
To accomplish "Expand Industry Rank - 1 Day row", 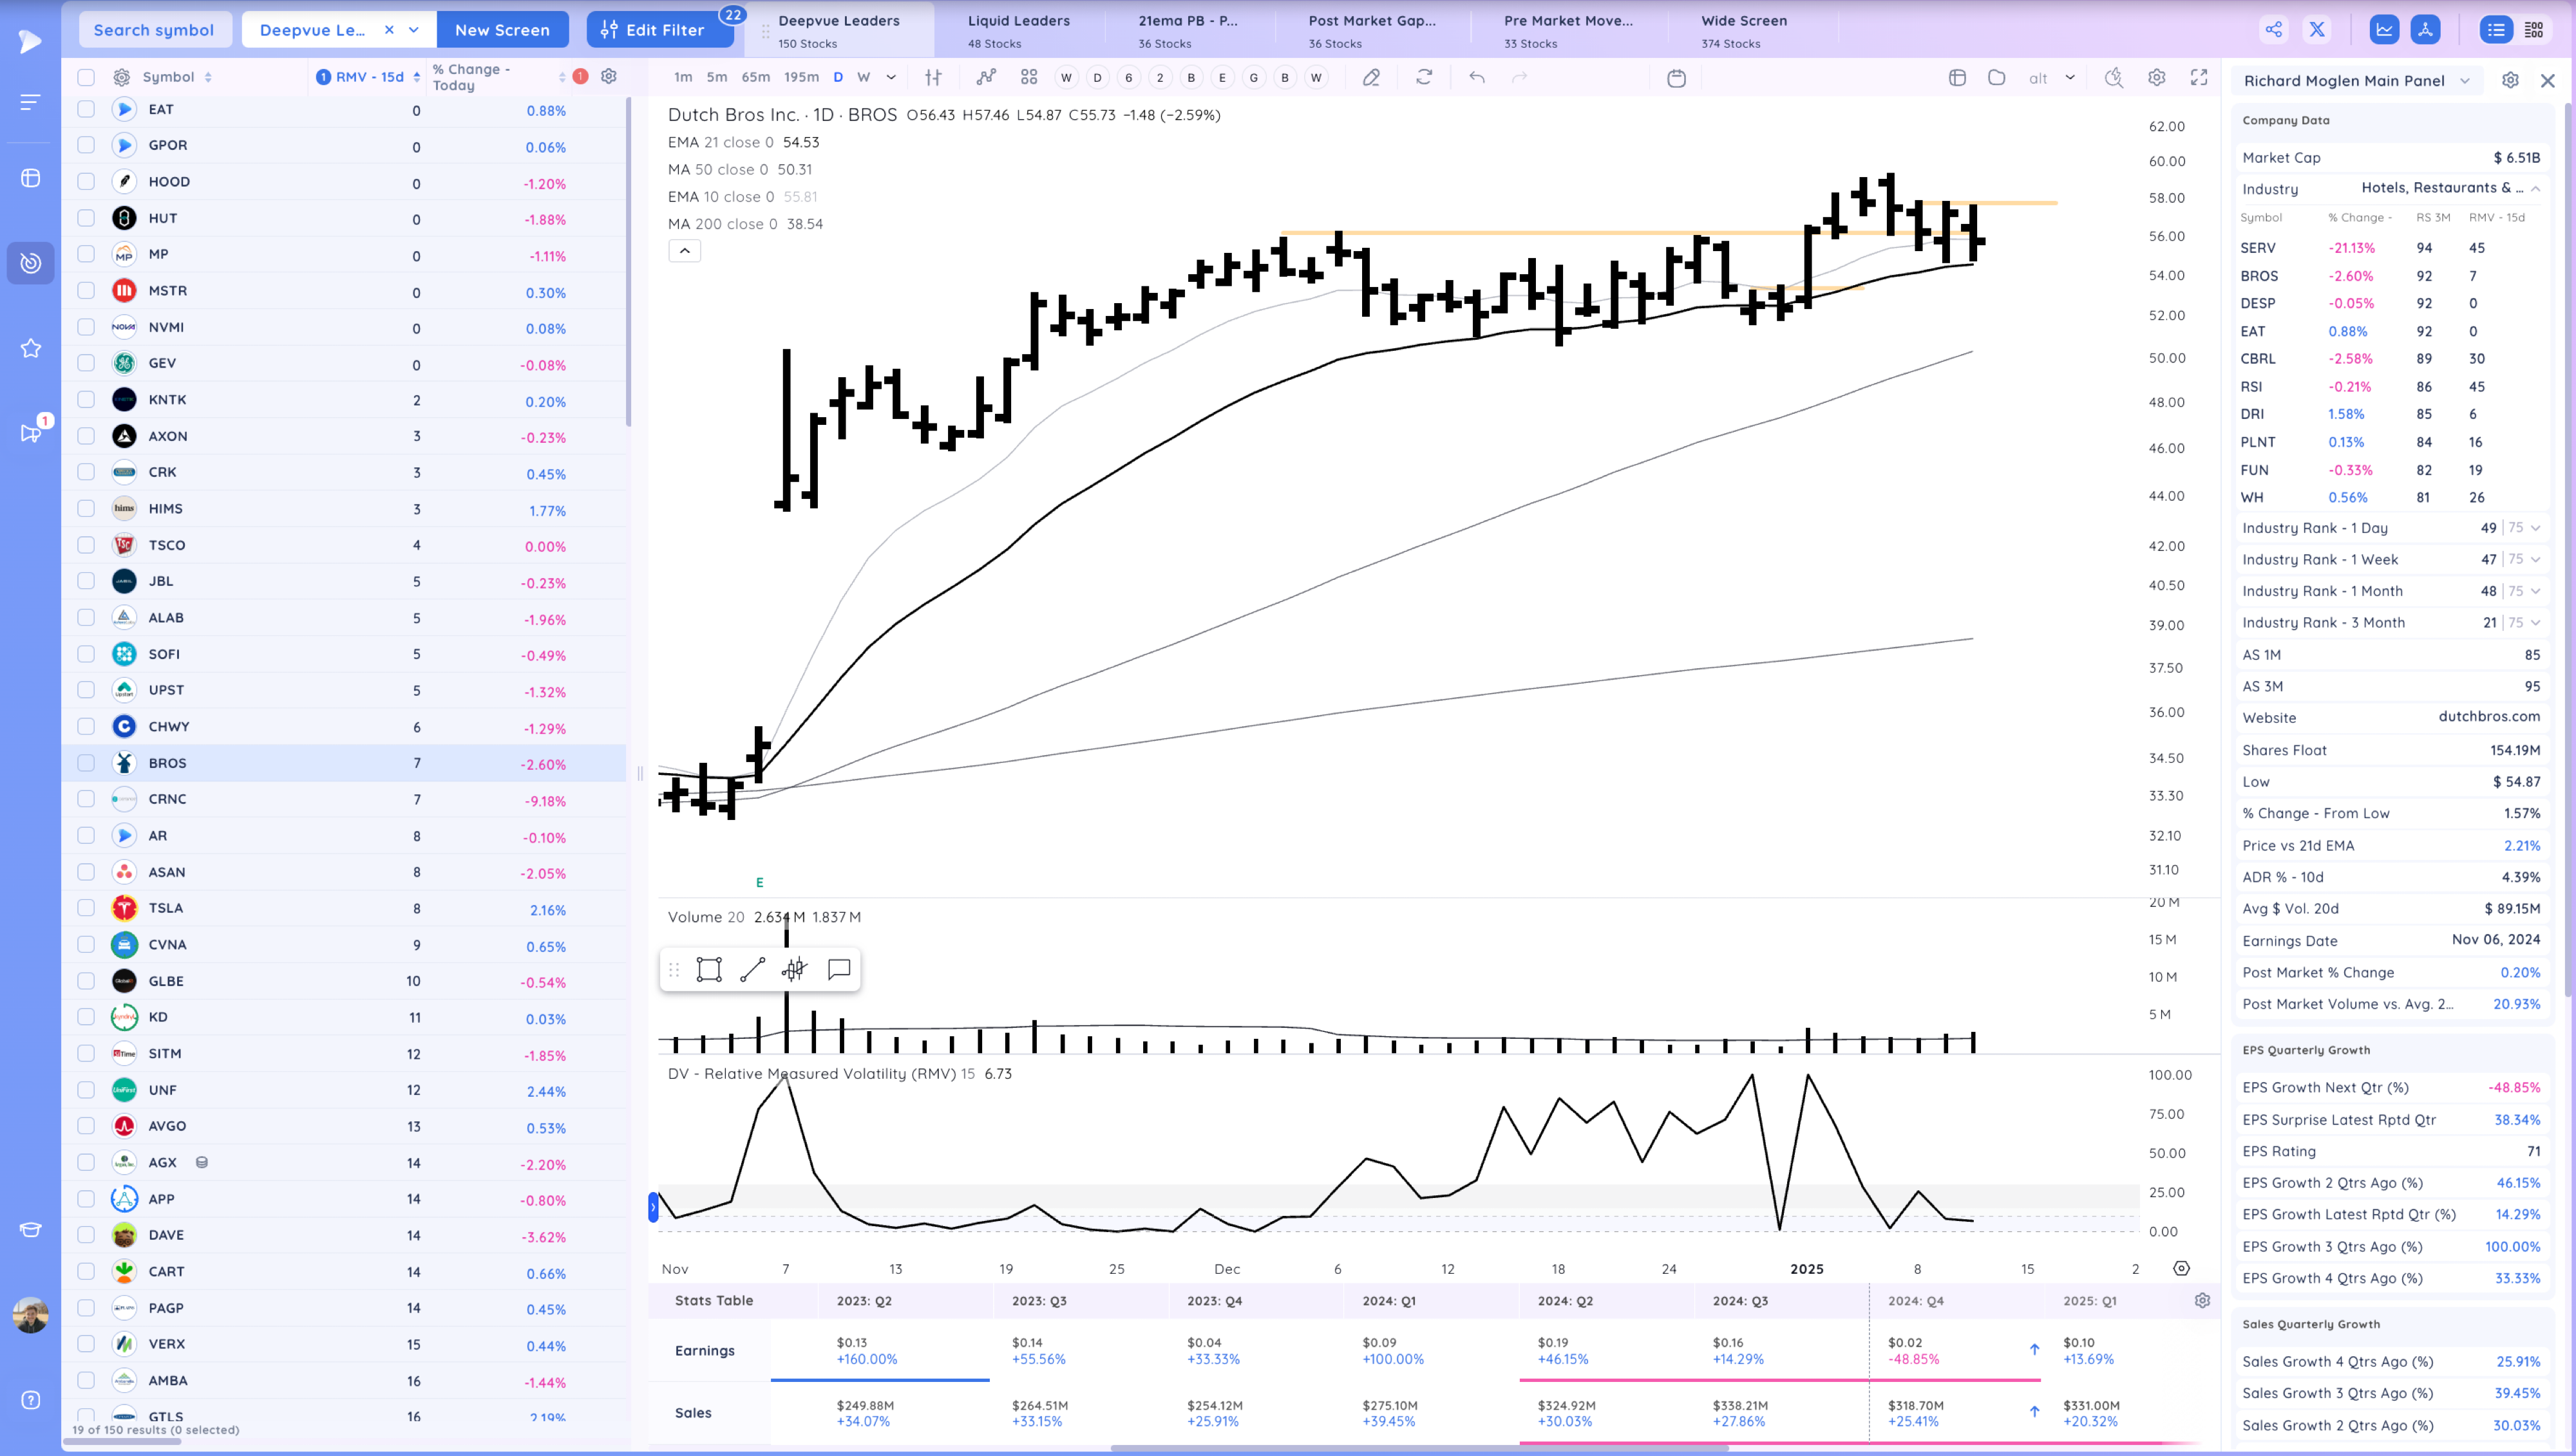I will (2535, 528).
